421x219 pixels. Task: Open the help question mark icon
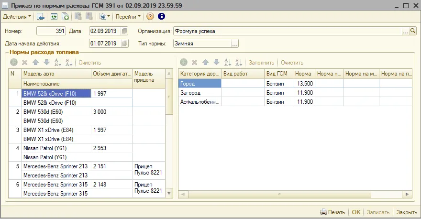pos(150,17)
